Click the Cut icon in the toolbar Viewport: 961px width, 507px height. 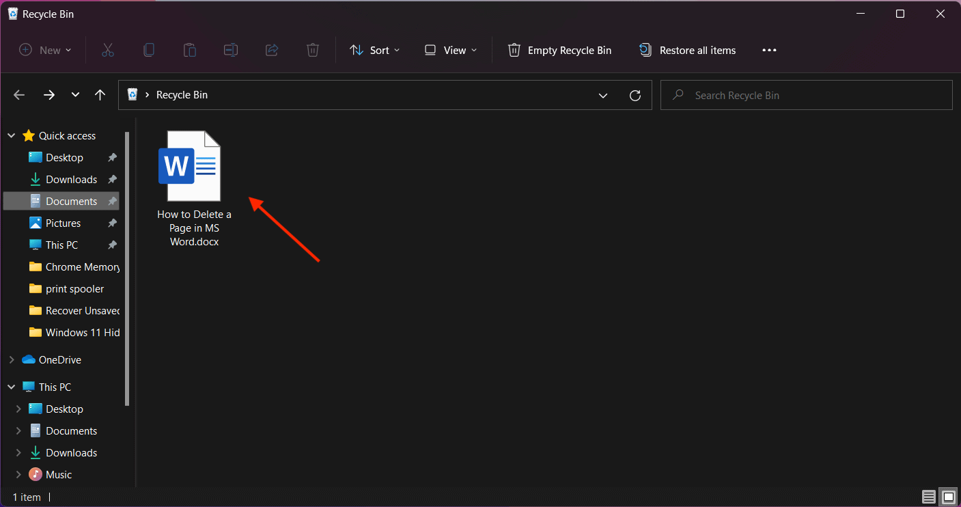pos(107,50)
